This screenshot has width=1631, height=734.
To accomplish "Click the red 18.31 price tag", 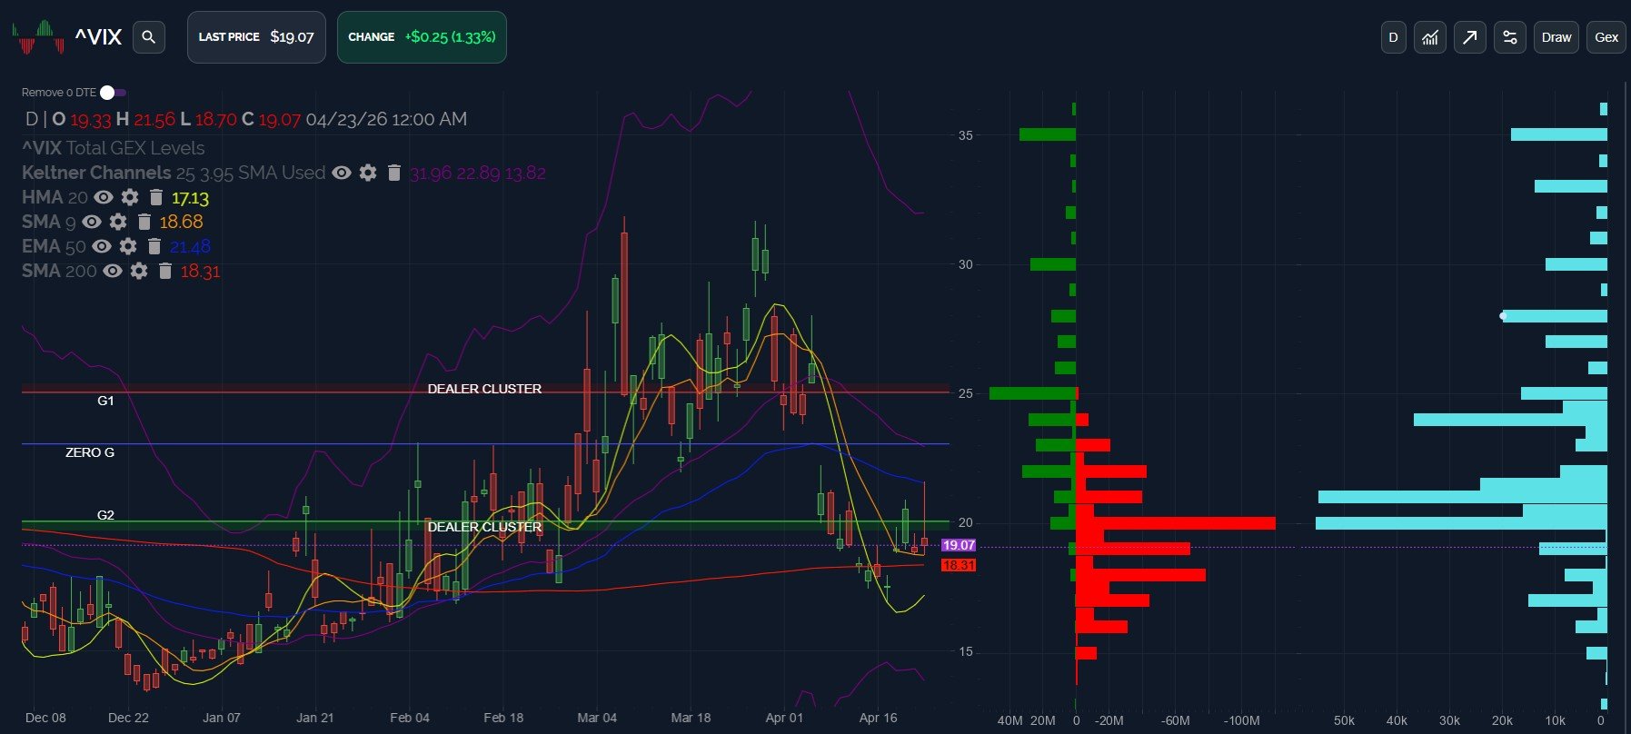I will point(959,565).
